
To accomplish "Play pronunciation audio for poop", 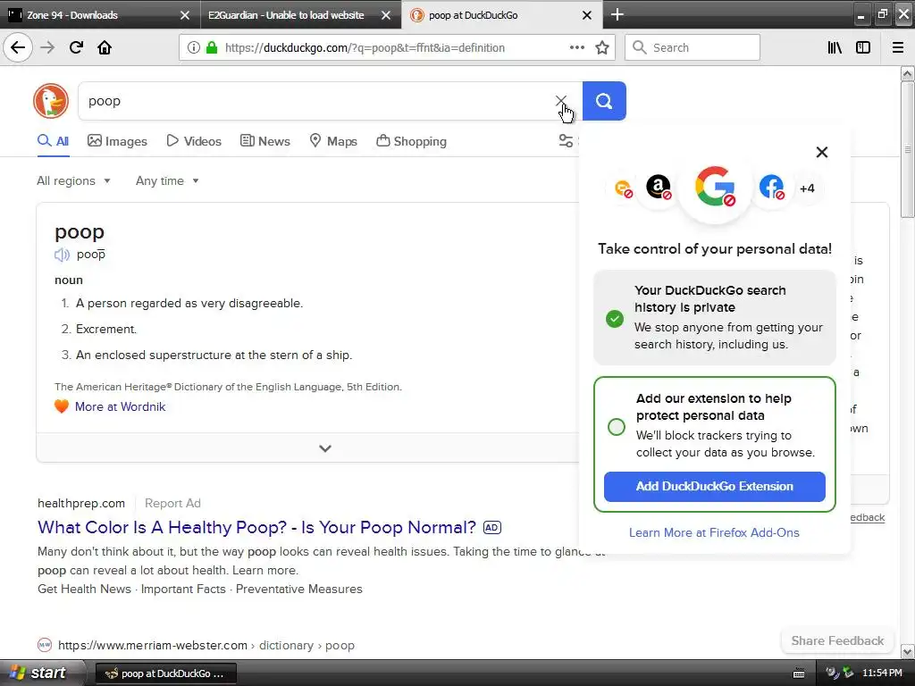I will (62, 255).
